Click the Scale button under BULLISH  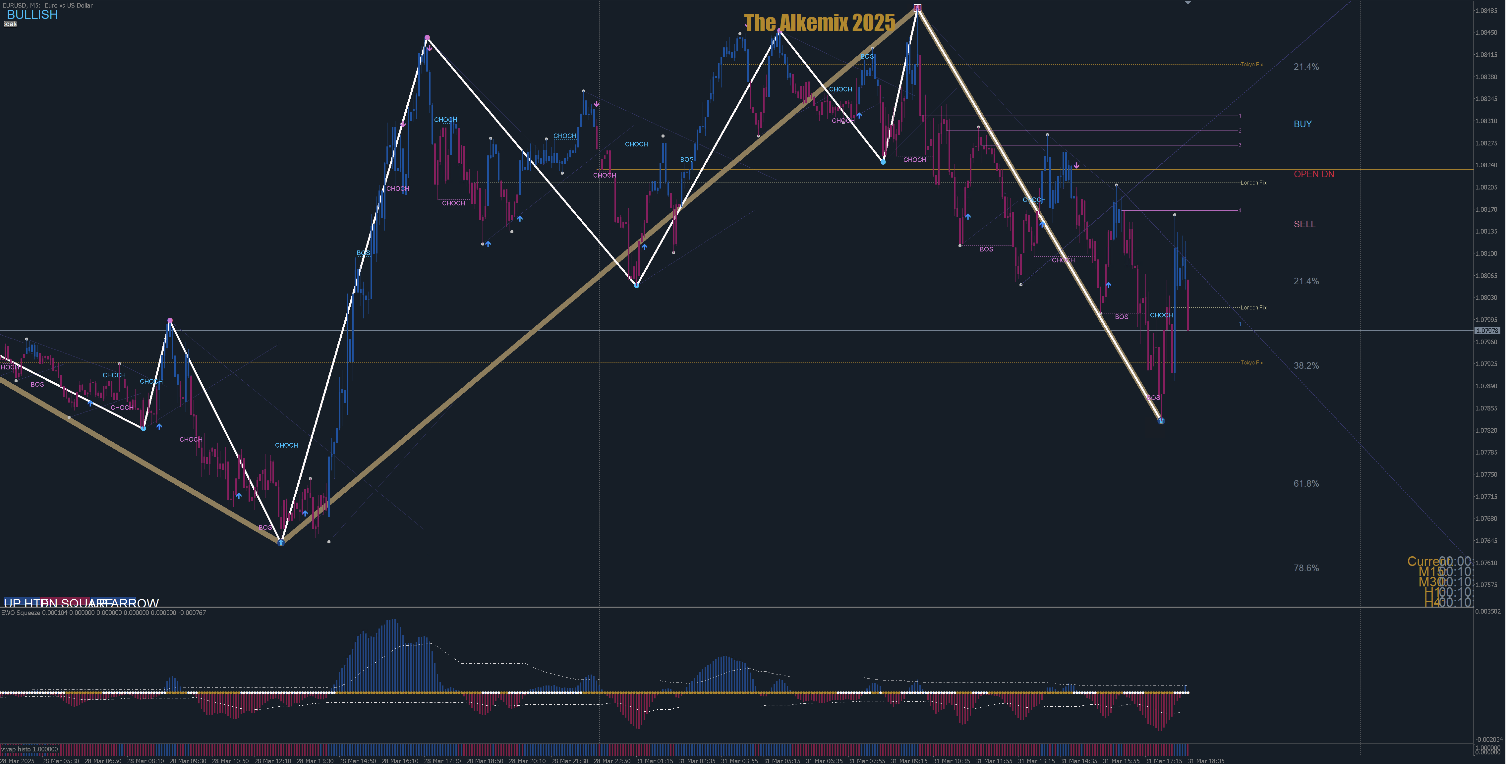pos(11,24)
